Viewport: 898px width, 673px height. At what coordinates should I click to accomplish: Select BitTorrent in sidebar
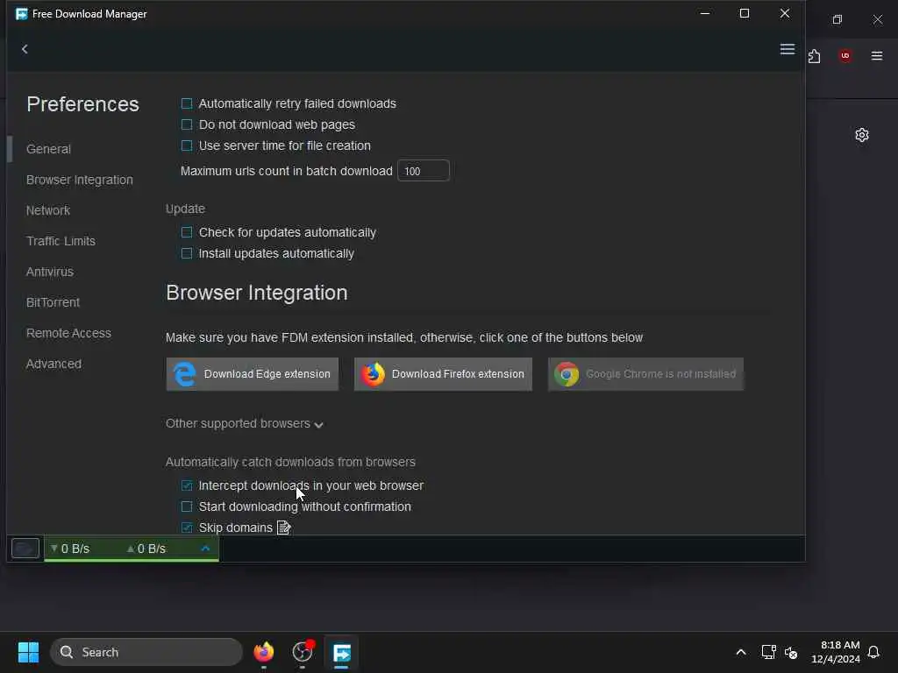pyautogui.click(x=53, y=302)
